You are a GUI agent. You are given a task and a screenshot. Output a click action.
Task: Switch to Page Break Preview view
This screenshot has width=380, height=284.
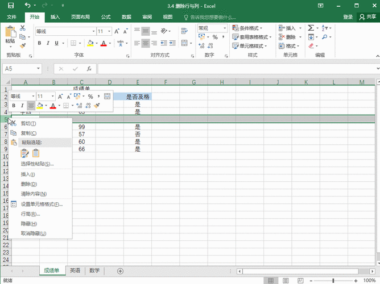click(300, 281)
